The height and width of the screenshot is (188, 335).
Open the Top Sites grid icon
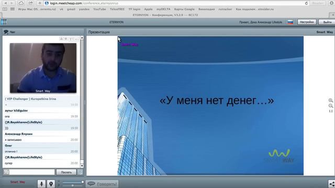point(13,9)
